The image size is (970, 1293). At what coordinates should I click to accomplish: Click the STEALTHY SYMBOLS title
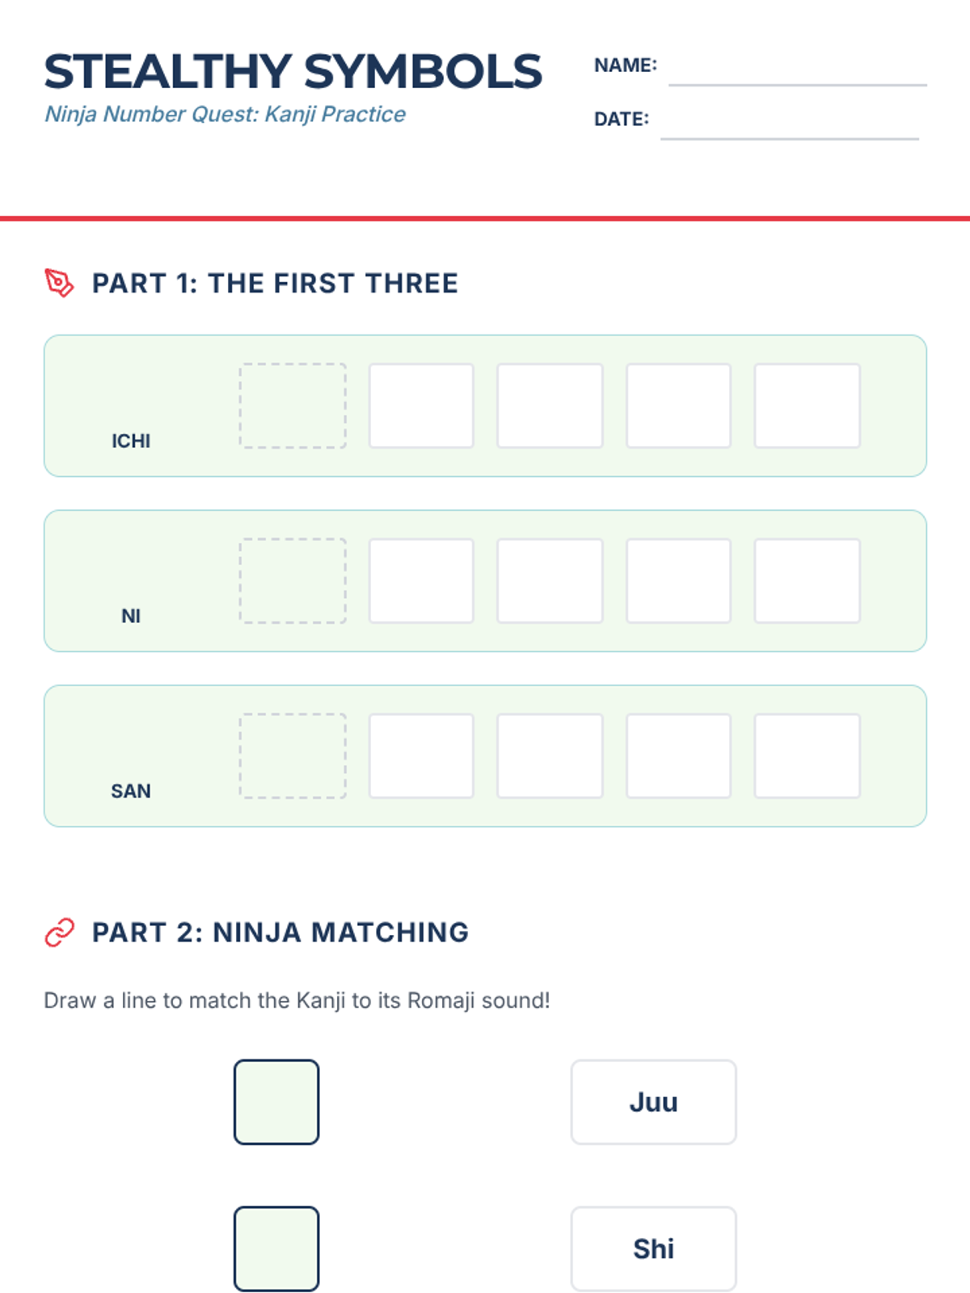(293, 71)
